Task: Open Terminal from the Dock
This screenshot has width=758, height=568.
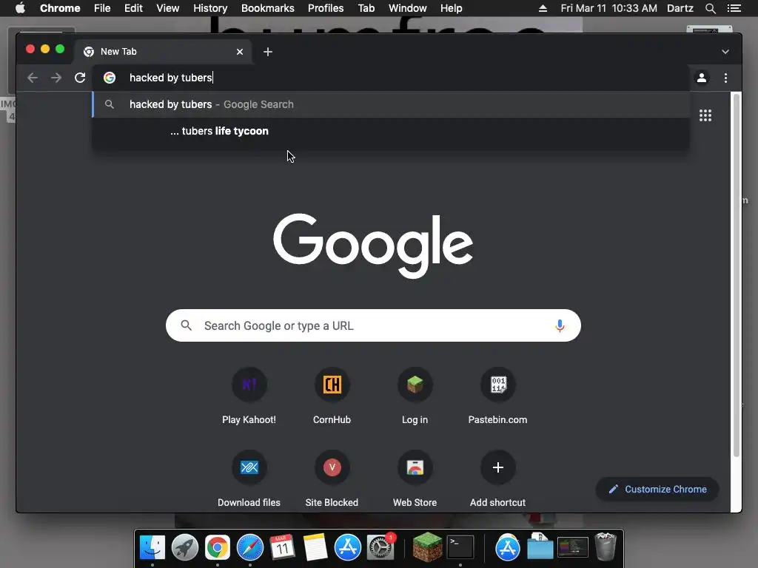Action: click(460, 548)
